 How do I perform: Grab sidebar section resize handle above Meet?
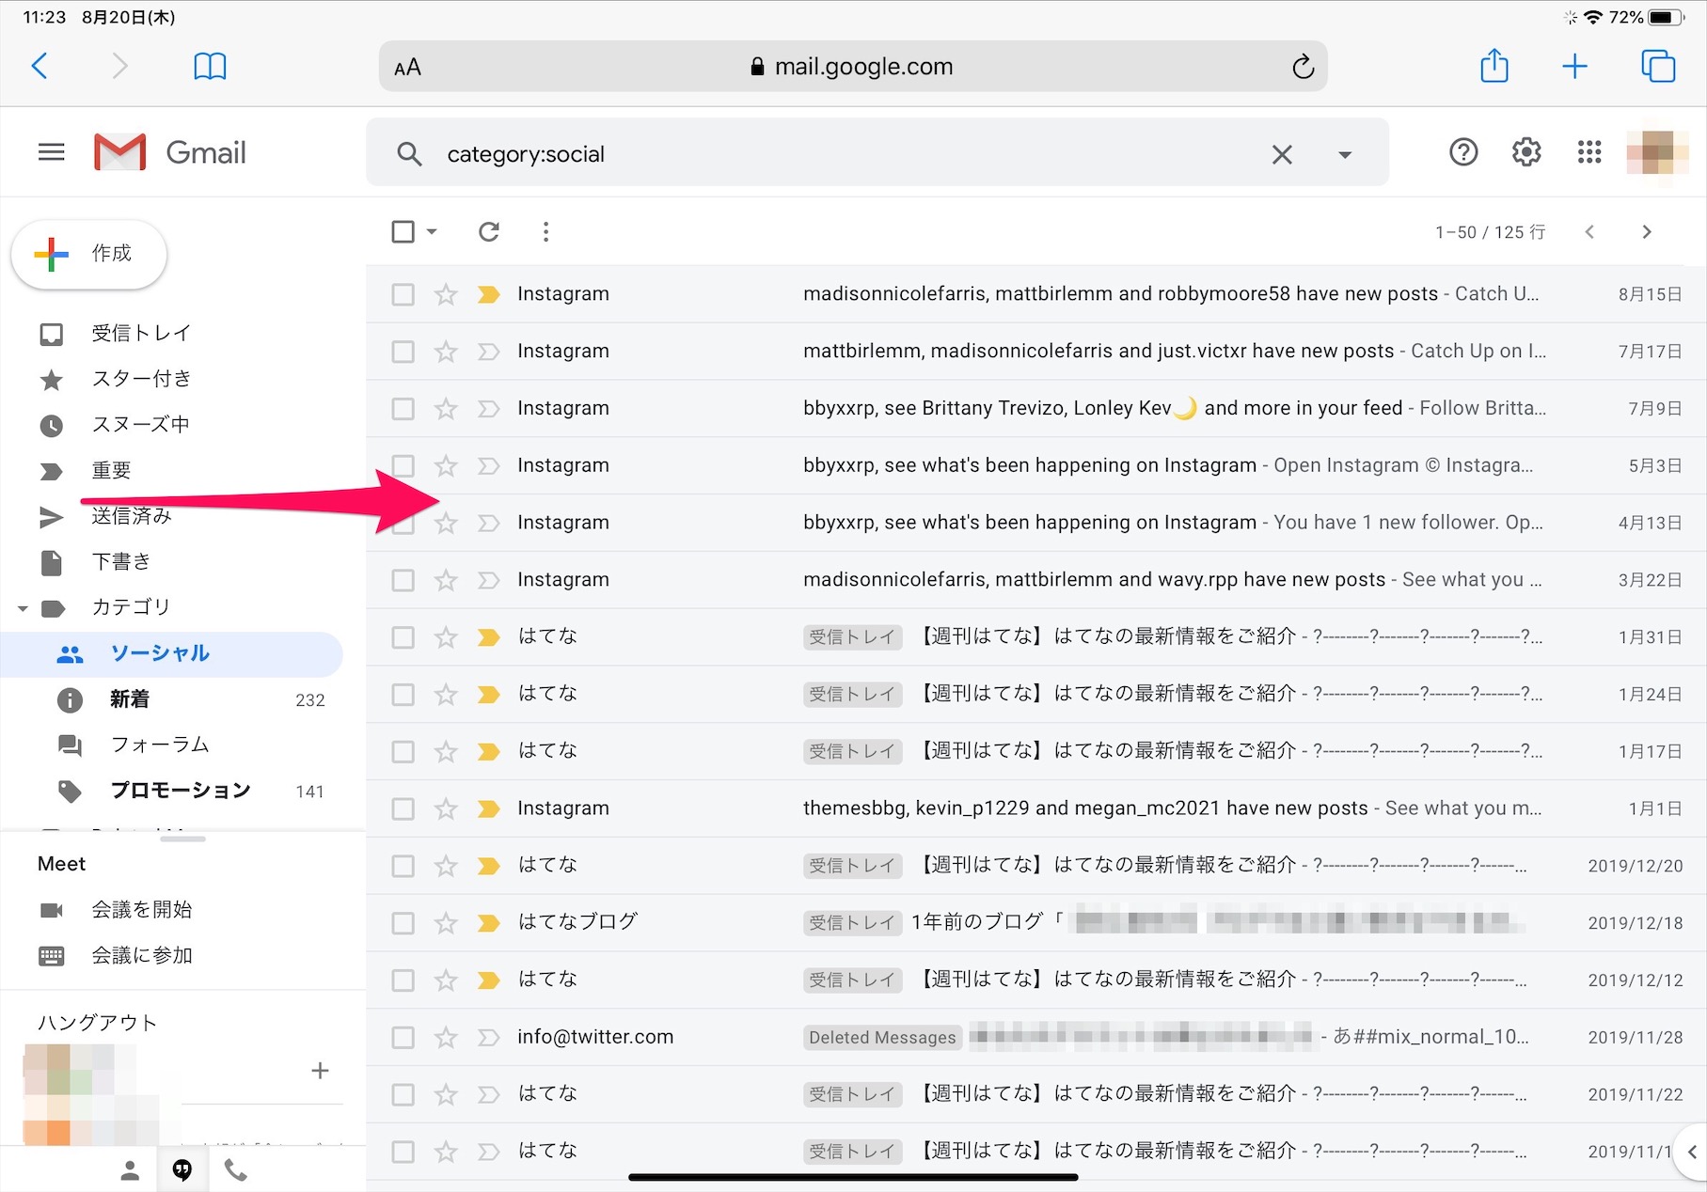[x=182, y=839]
